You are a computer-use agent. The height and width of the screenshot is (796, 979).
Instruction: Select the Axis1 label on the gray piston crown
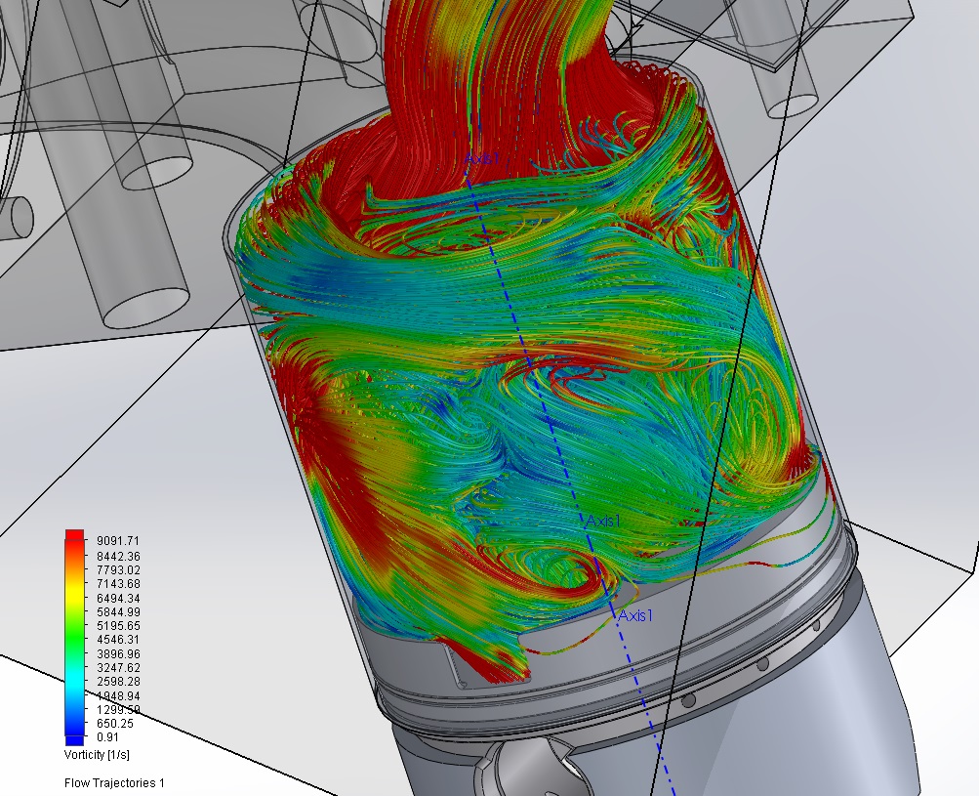[x=635, y=616]
